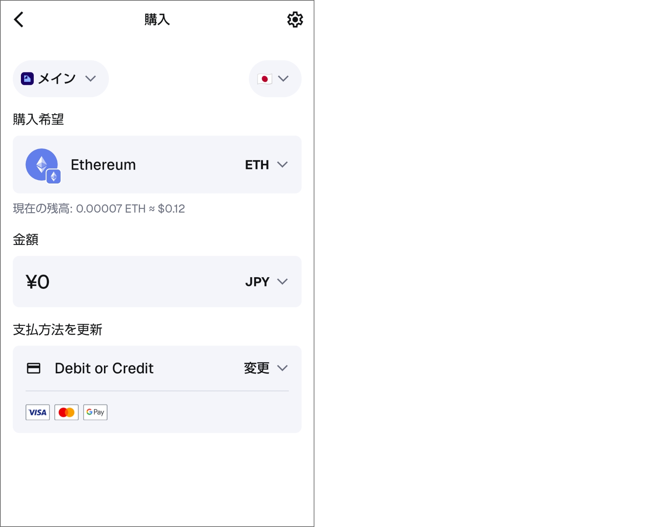Click the 購入希望 section label
This screenshot has width=672, height=527.
[38, 118]
